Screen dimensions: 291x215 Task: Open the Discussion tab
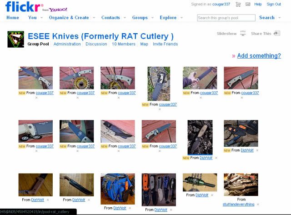coord(96,44)
